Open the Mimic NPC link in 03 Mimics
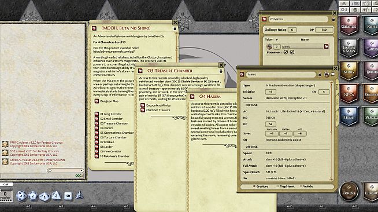The width and height of the screenshot is (378, 212). [326, 46]
